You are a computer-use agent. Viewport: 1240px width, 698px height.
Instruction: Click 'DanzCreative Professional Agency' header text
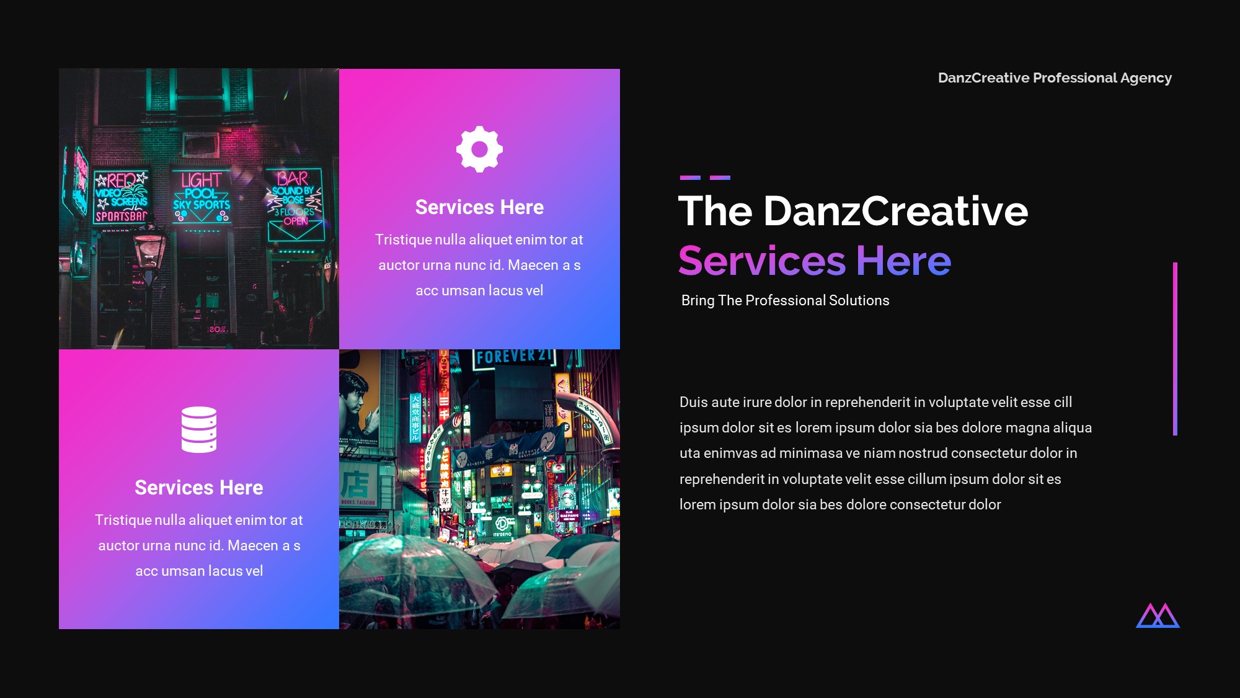(x=1054, y=78)
